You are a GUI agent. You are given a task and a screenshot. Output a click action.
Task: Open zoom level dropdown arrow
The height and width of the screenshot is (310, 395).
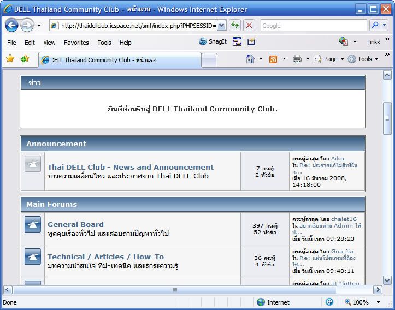[x=378, y=302]
